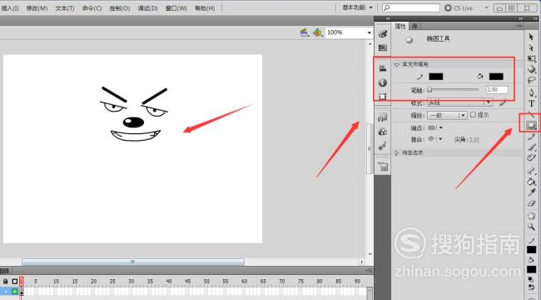
Task: Open the Motion Presets panel icon
Action: pyautogui.click(x=383, y=146)
